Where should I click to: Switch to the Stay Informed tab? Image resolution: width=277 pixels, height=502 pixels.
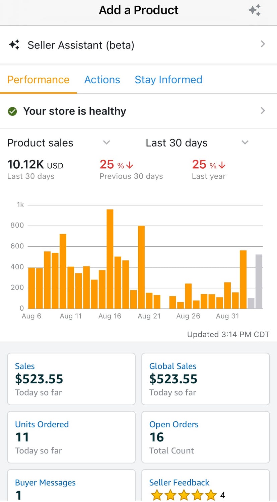click(x=168, y=80)
